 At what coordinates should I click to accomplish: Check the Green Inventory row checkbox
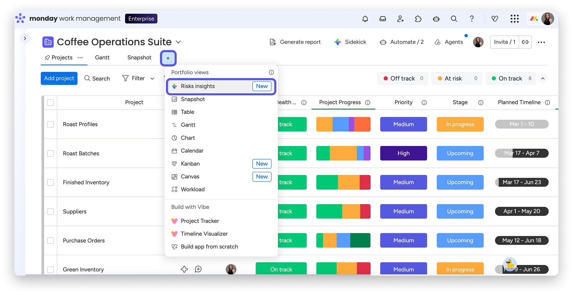50,269
